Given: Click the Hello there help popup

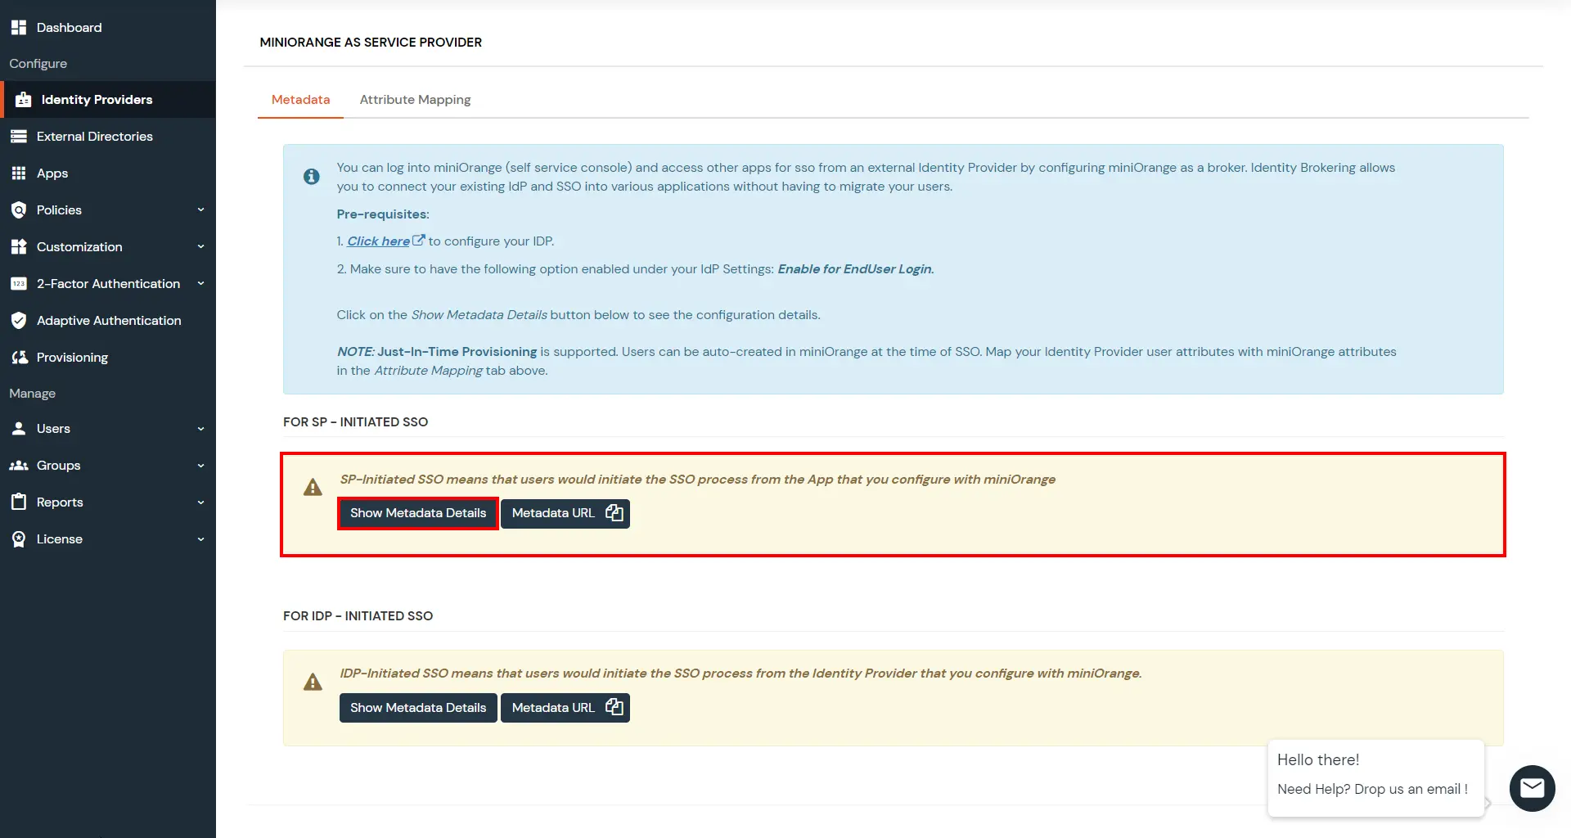Looking at the screenshot, I should point(1375,777).
